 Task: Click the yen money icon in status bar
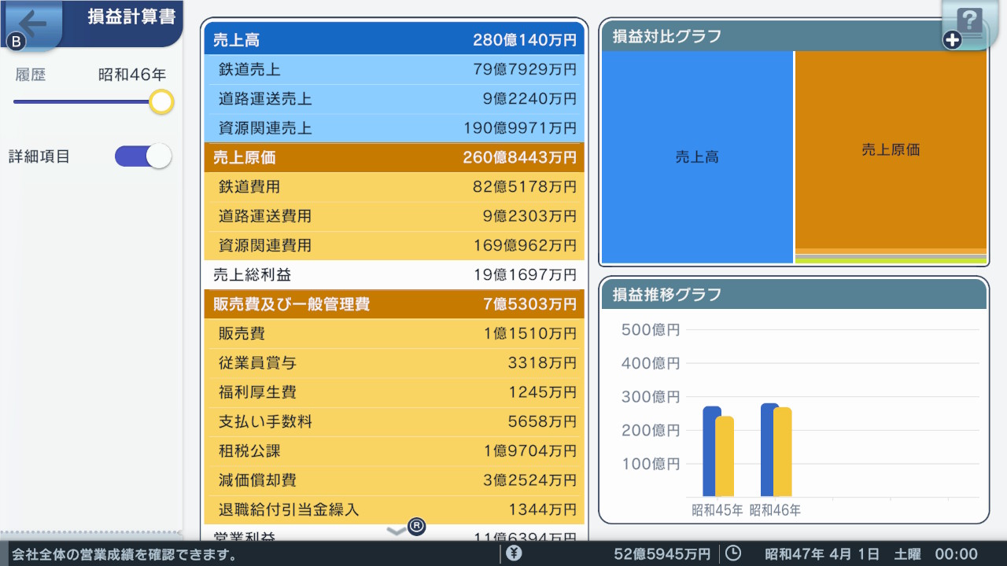[x=515, y=553]
